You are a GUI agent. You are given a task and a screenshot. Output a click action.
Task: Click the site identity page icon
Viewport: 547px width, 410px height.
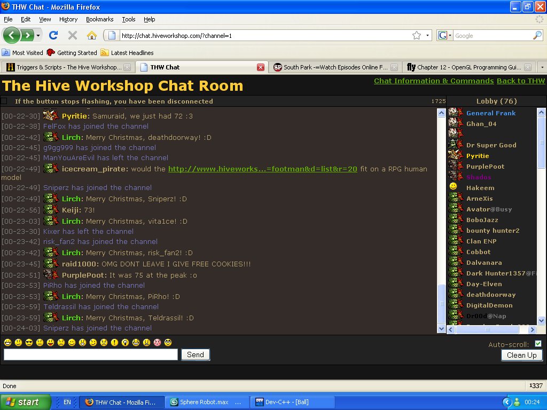pos(112,35)
